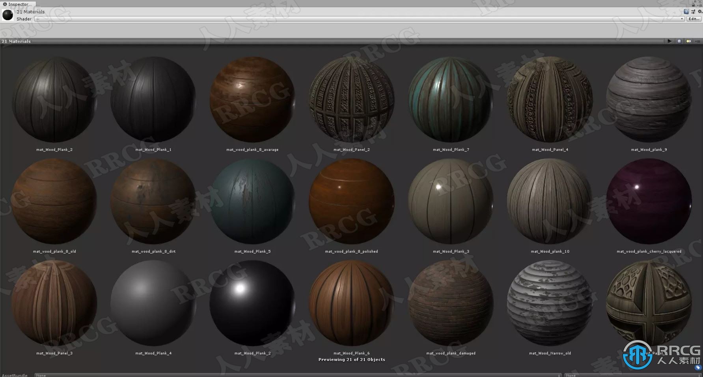Select the mat_wood_plank_8_old sphere preview
The image size is (703, 377).
tap(54, 201)
